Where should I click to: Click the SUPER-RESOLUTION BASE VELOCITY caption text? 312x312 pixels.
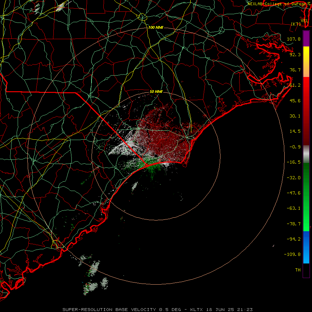[x=110, y=310]
